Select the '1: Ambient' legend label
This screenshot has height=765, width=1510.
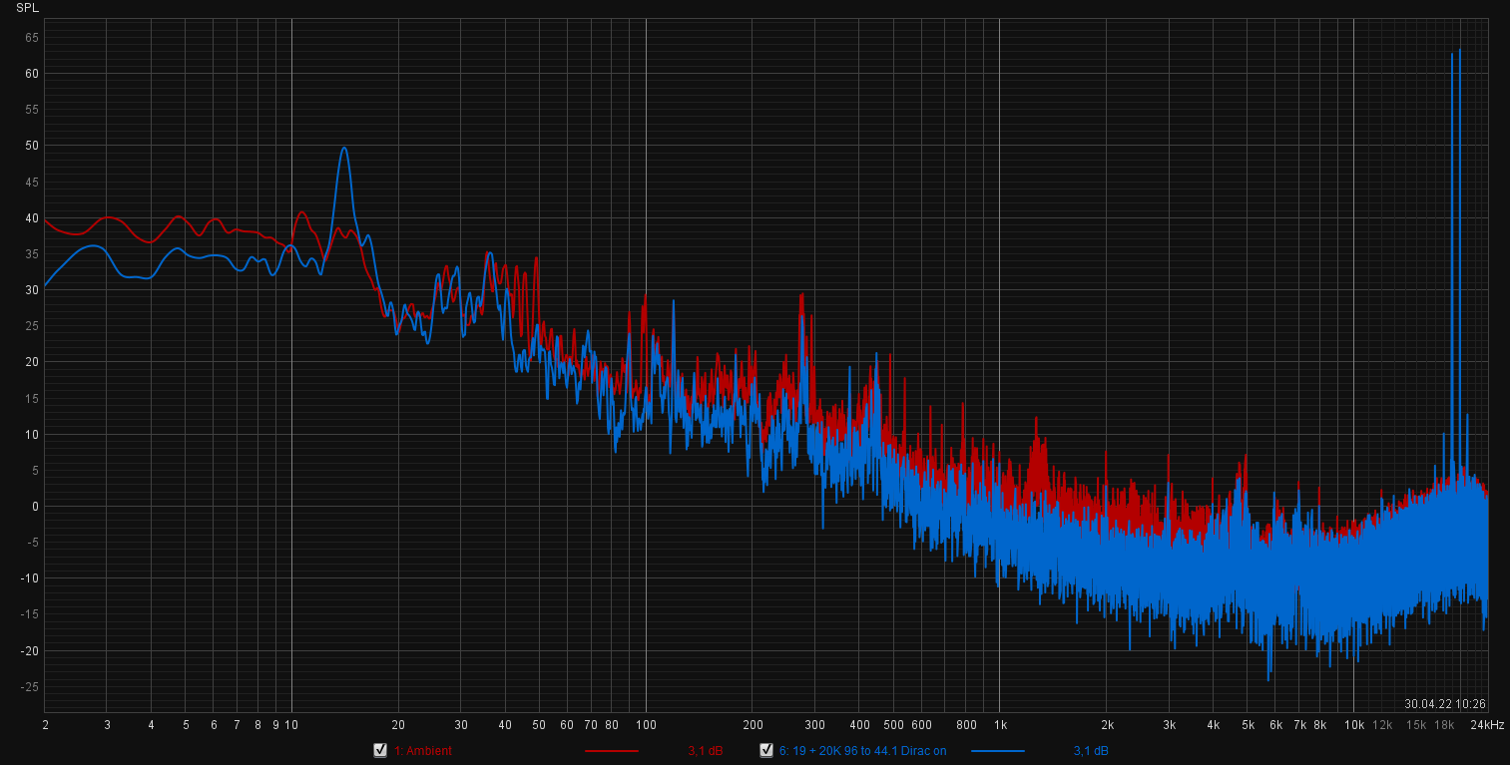click(x=422, y=750)
